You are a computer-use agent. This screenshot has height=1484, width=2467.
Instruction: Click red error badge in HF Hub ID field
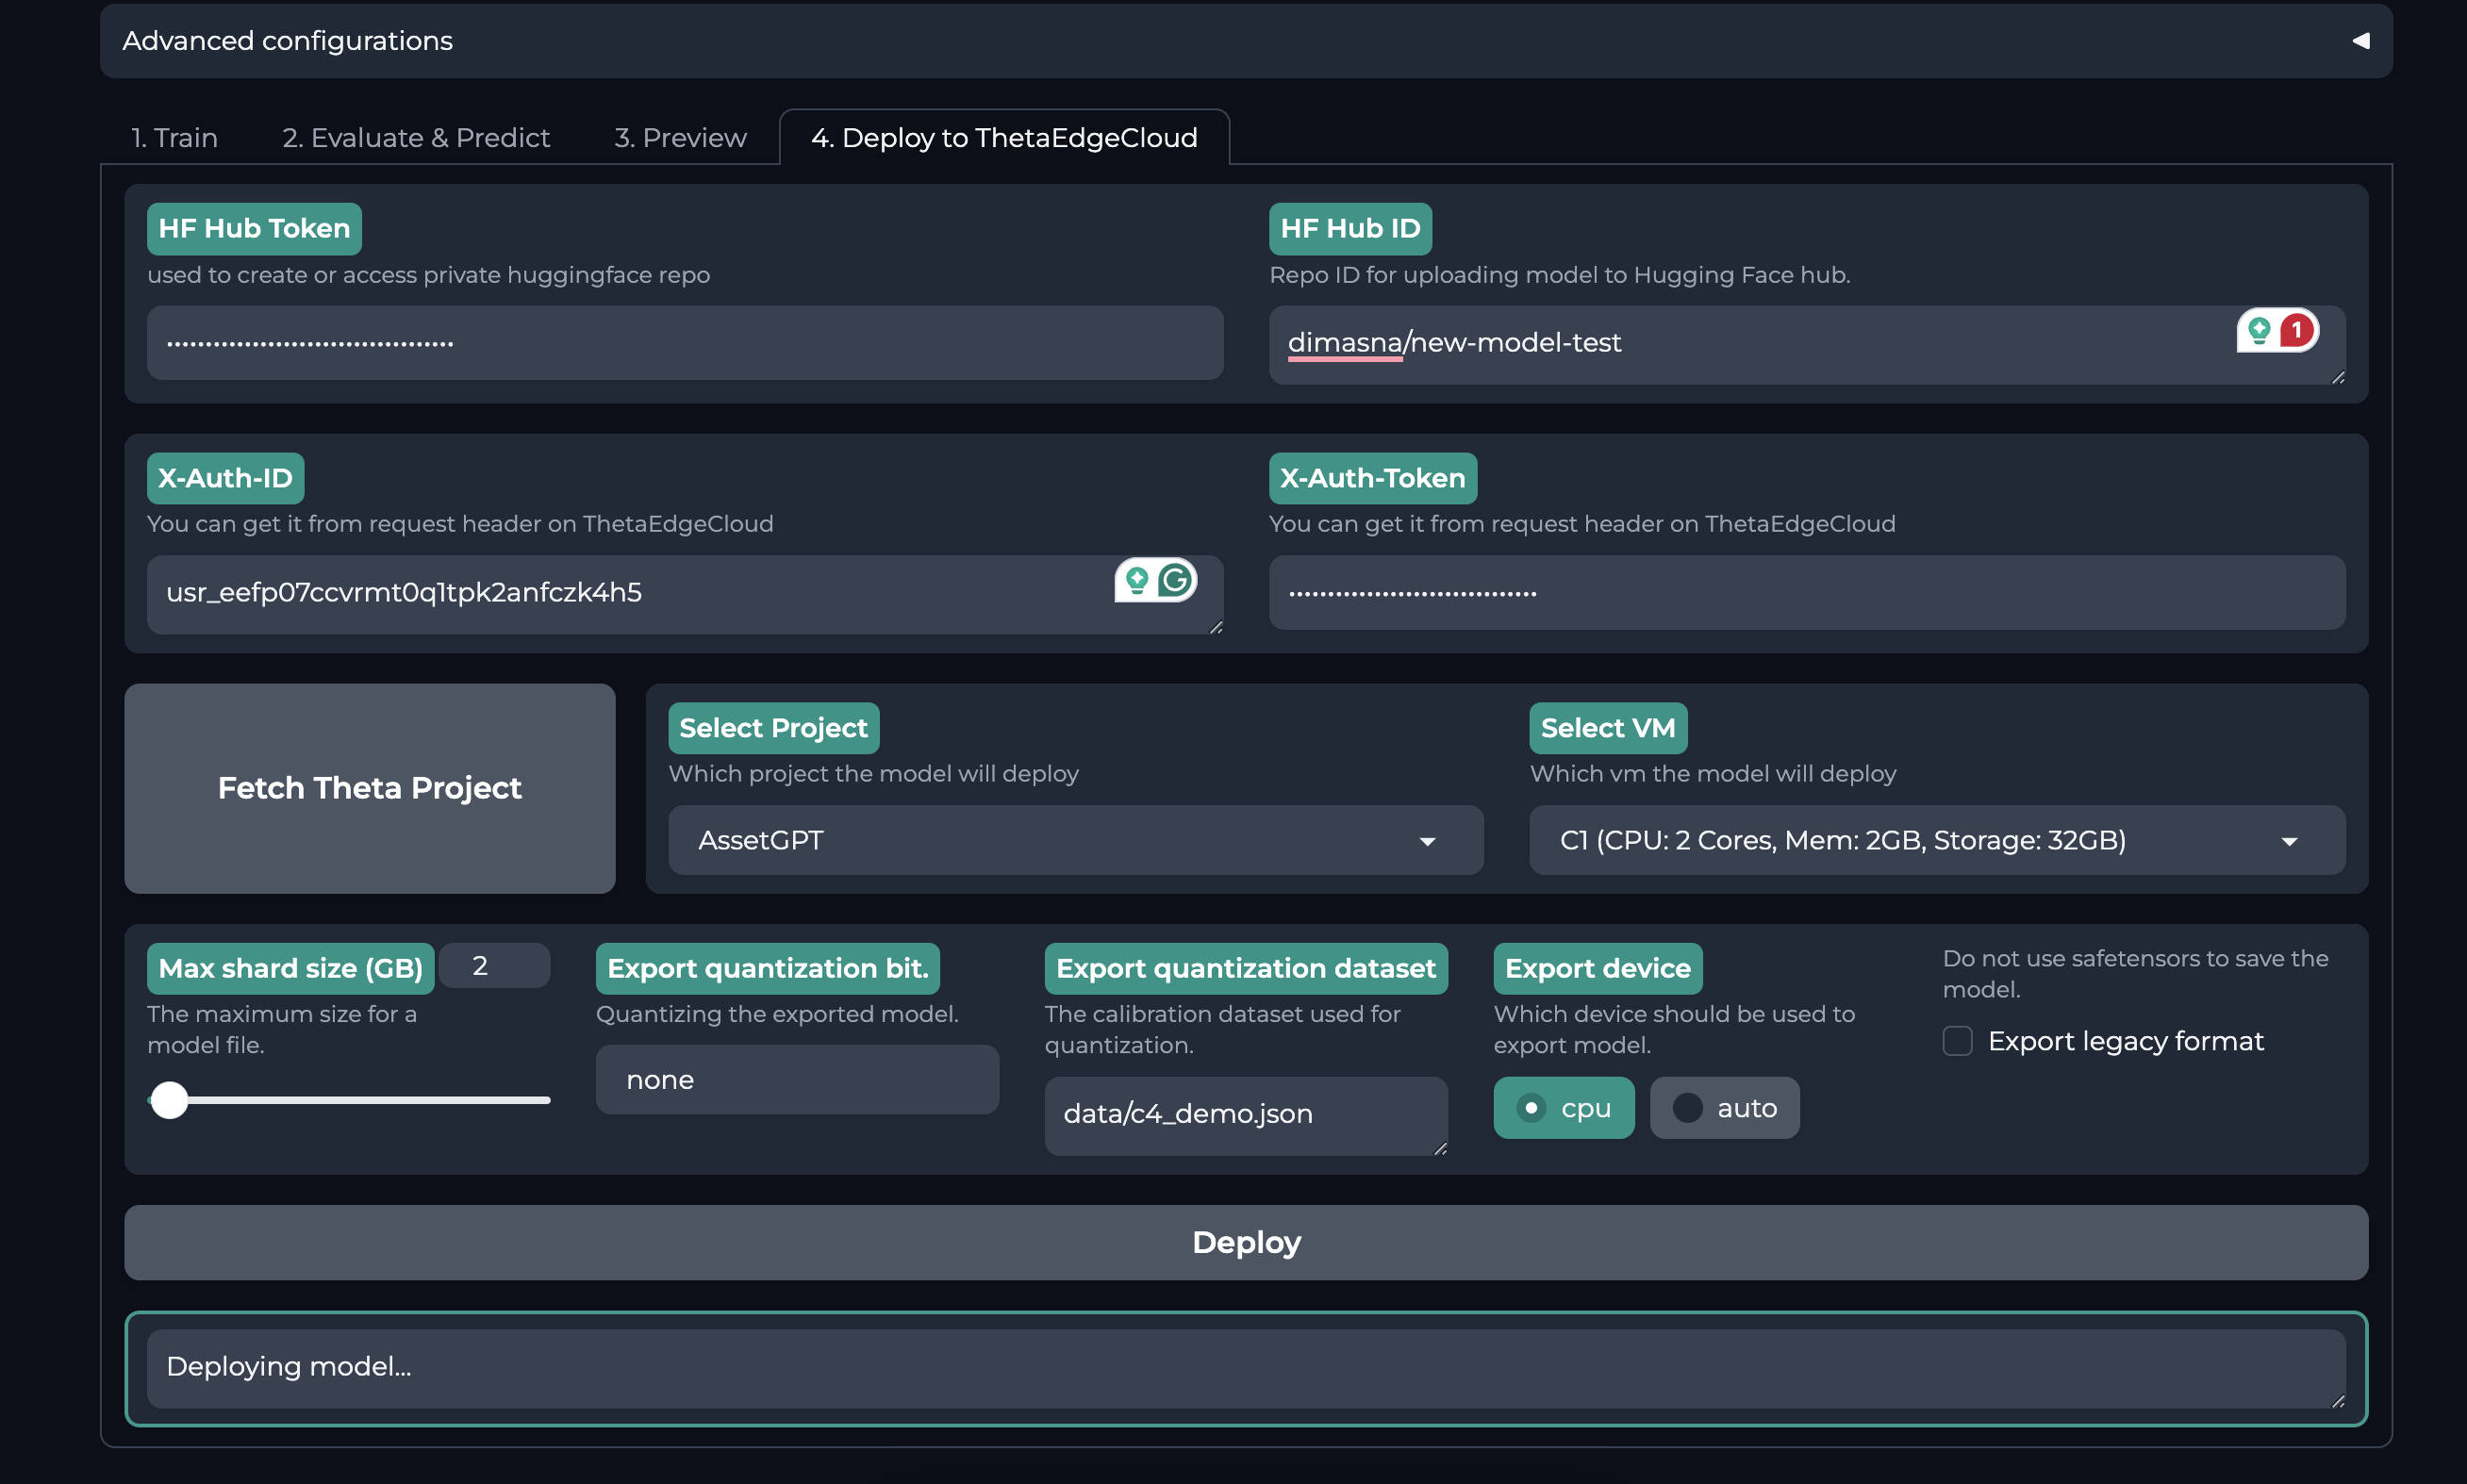(x=2297, y=330)
